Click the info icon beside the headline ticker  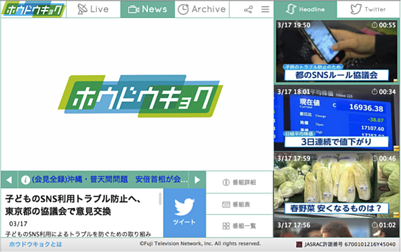(x=25, y=180)
